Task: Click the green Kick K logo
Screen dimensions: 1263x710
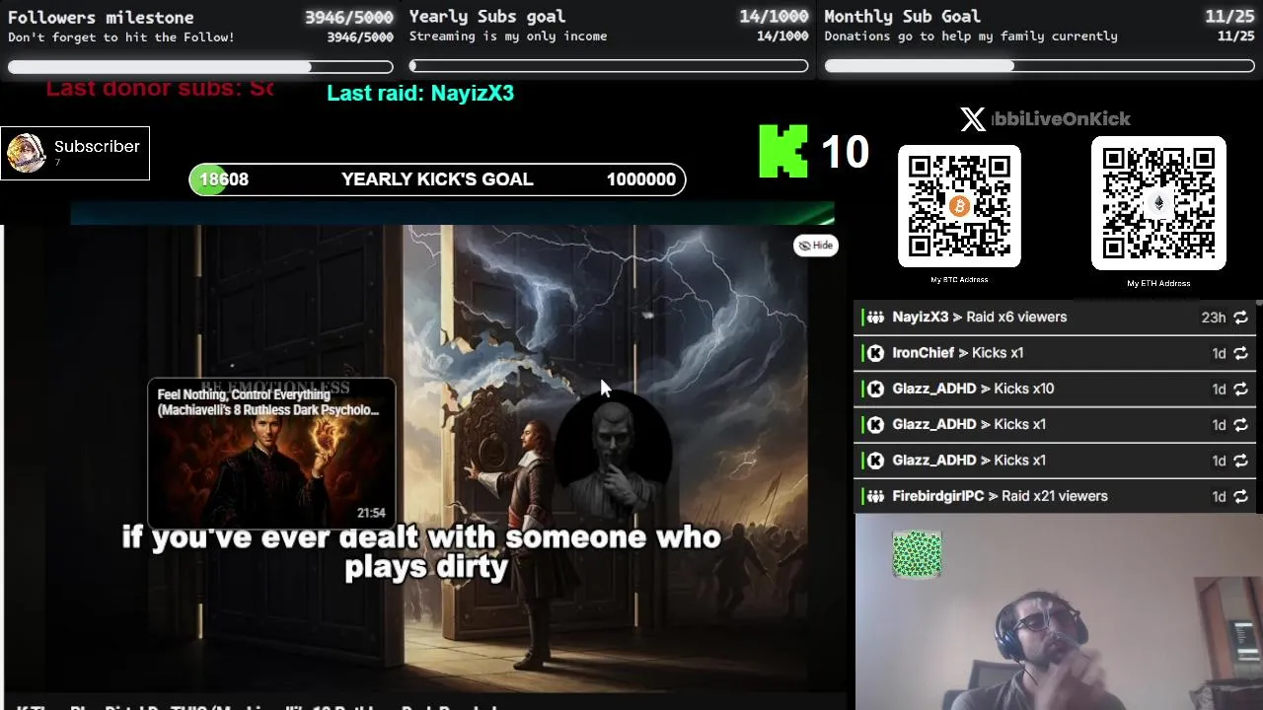Action: 783,152
